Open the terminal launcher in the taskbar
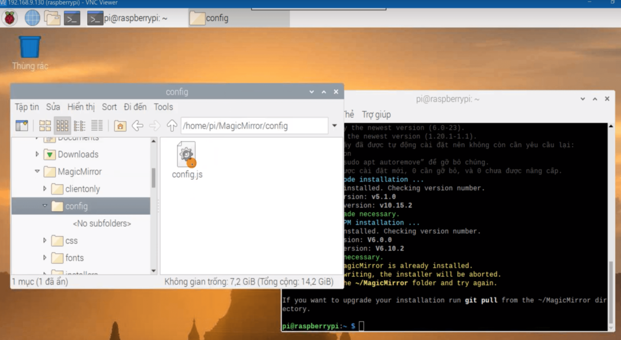The width and height of the screenshot is (621, 340). (72, 18)
